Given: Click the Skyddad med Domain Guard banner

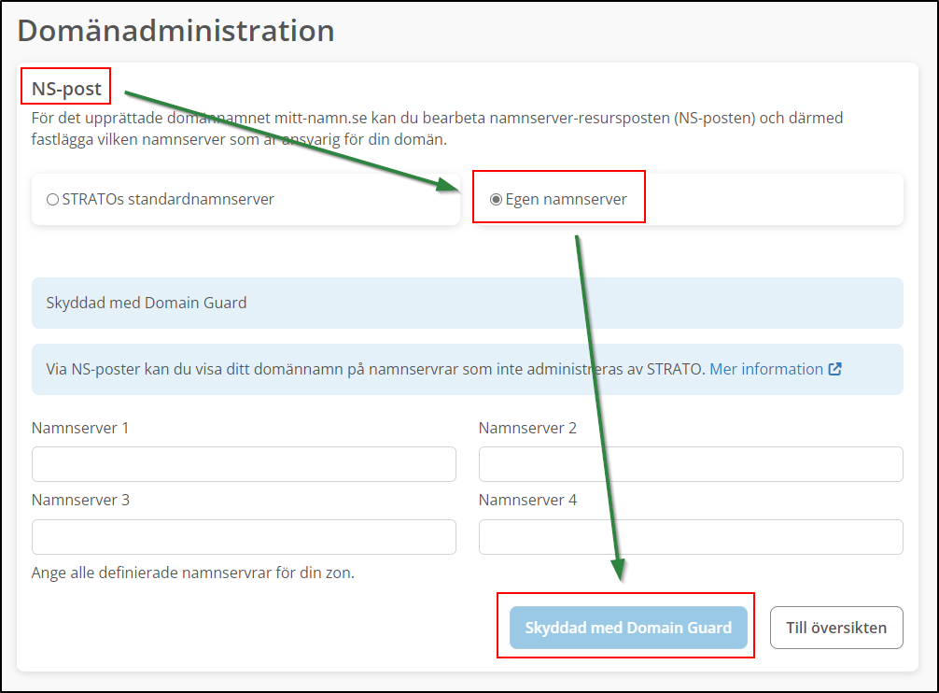Looking at the screenshot, I should click(x=467, y=303).
